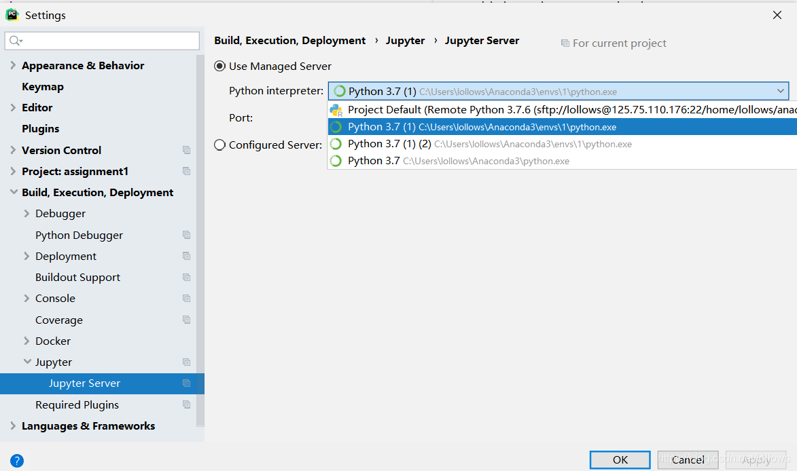The height and width of the screenshot is (471, 797).
Task: Open Buildout Support settings
Action: pos(77,278)
